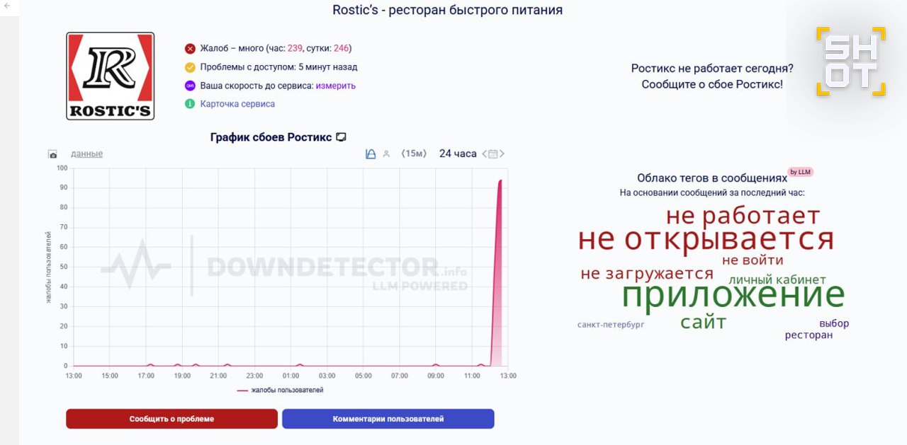Click the camera snapshot icon above chart
Screen dimensions: 907x445
(x=52, y=154)
